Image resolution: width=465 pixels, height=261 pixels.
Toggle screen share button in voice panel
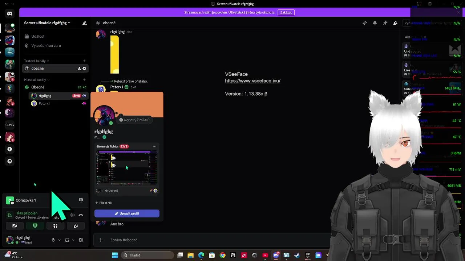[35, 225]
